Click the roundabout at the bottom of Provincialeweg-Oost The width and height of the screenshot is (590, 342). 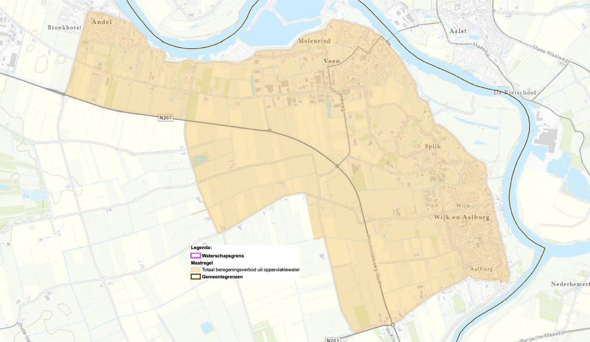pos(393,325)
